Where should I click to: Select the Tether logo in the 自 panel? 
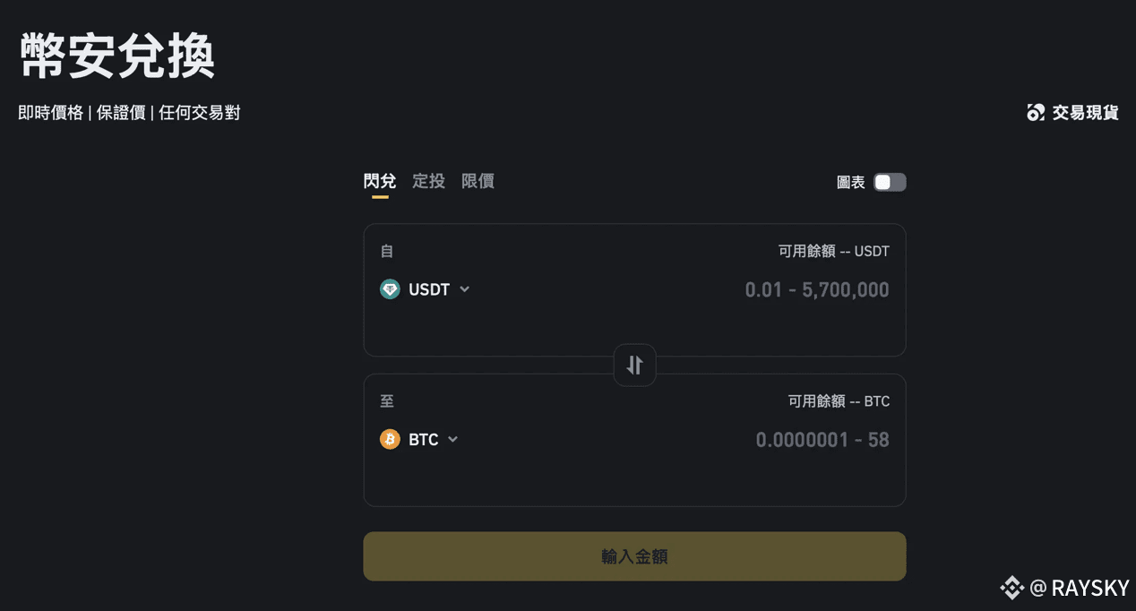(390, 289)
